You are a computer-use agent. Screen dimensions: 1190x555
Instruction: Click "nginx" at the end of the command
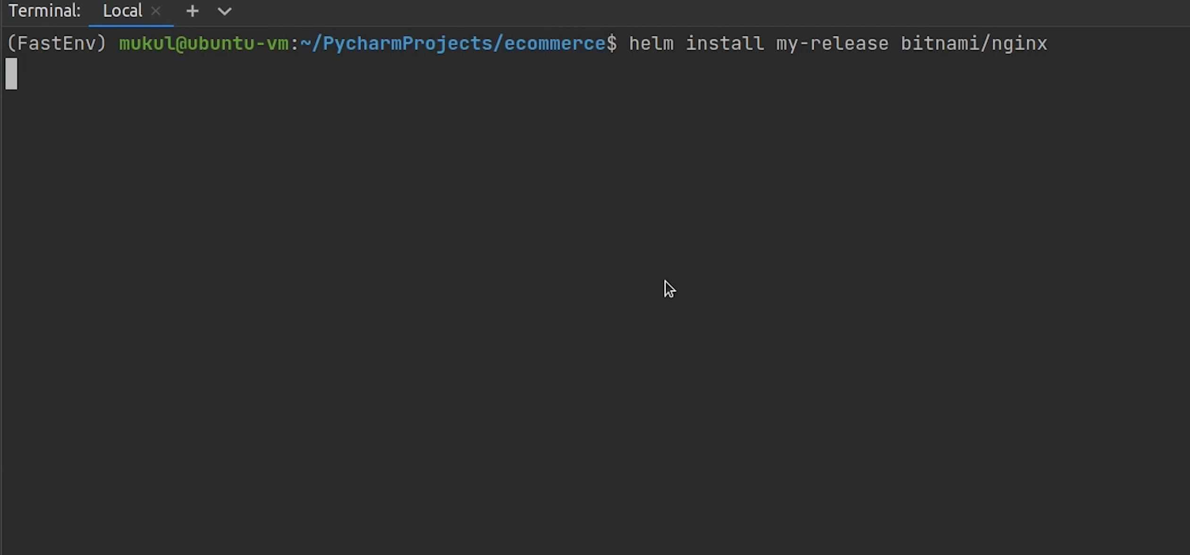pyautogui.click(x=1020, y=43)
